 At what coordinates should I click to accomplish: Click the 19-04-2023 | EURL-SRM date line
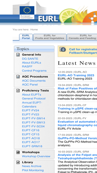(x=73, y=85)
